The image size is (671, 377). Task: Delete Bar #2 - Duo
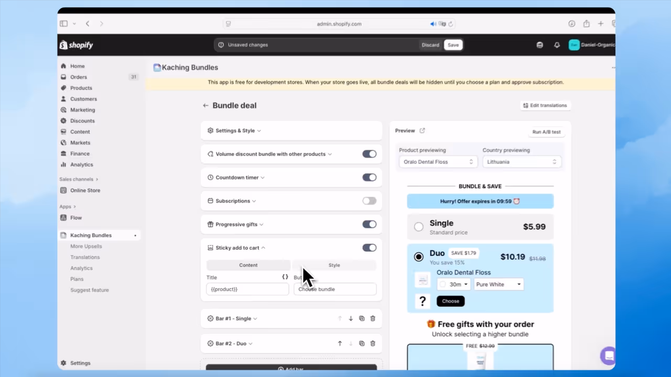(x=373, y=343)
